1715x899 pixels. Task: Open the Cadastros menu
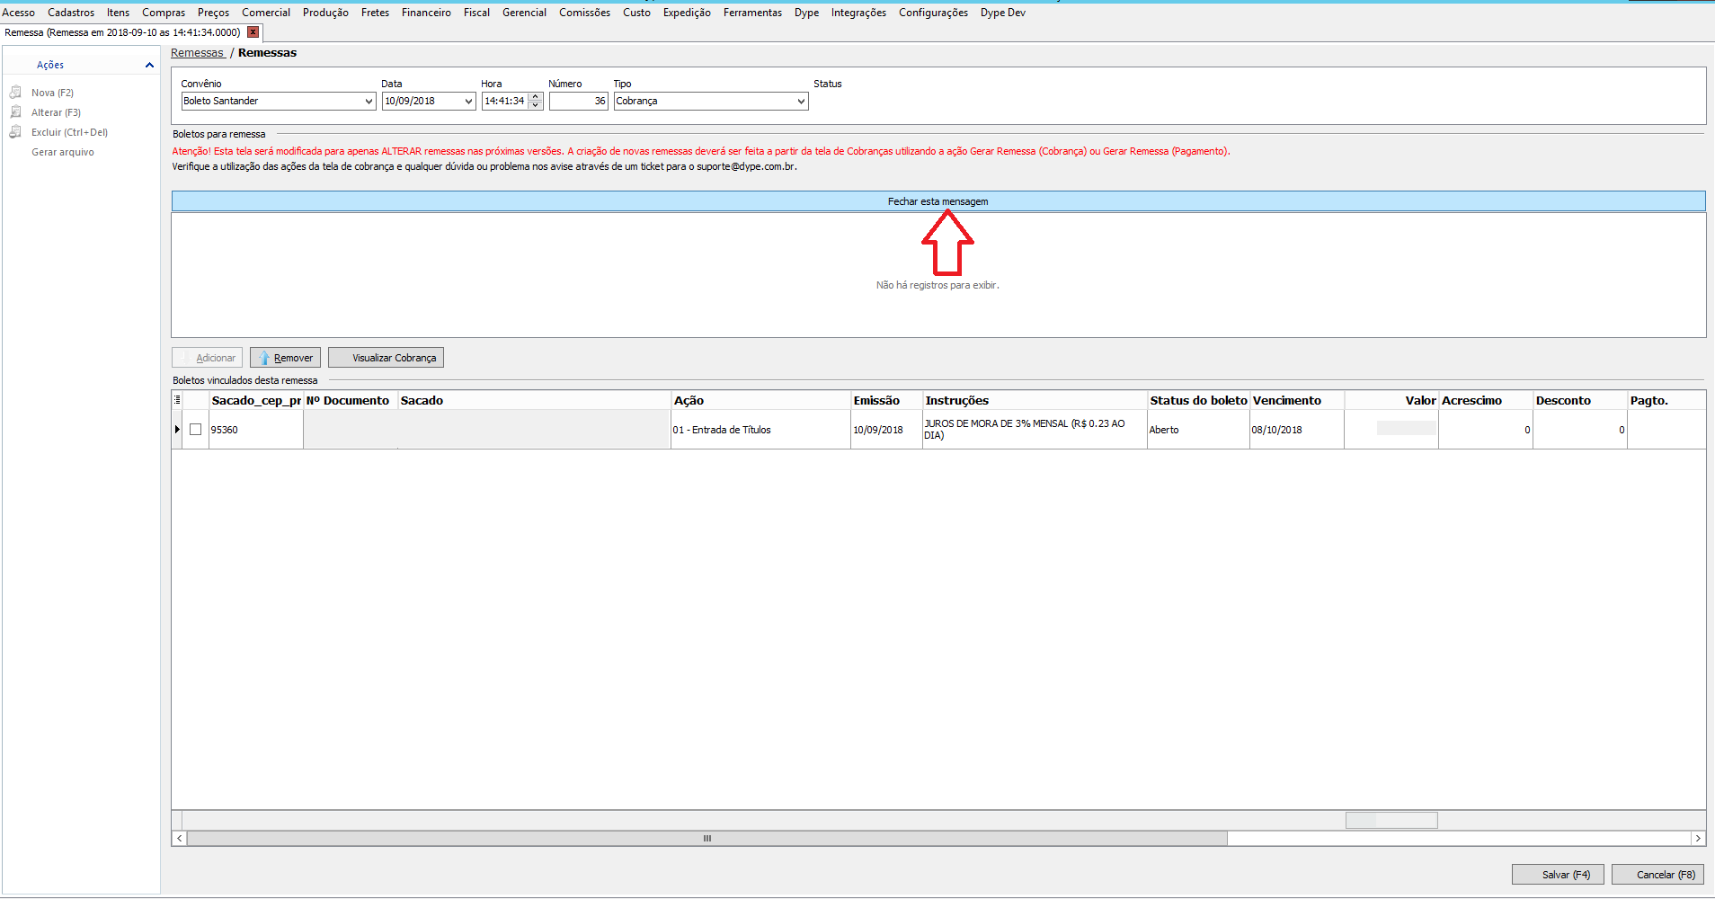(71, 13)
